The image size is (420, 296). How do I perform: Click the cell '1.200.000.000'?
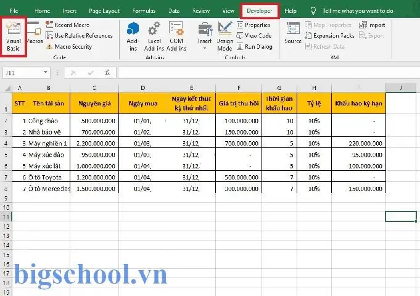click(94, 177)
